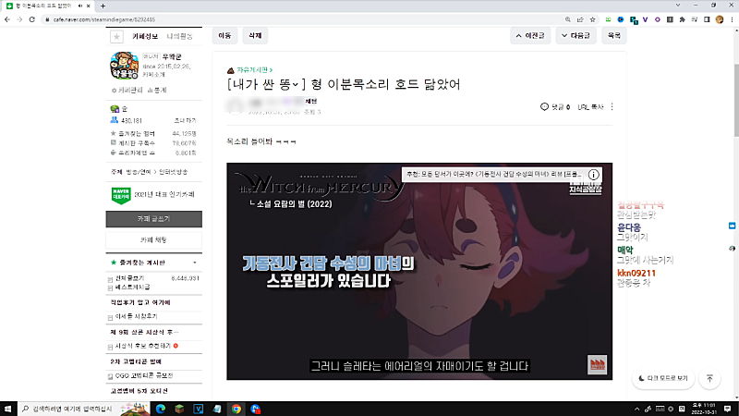Mute the tab audio speaker icon
The image size is (739, 416).
pyautogui.click(x=79, y=6)
